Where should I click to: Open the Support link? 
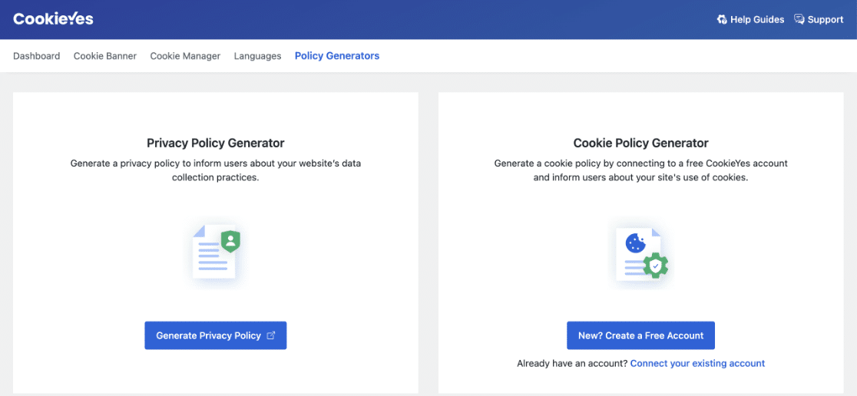(819, 20)
